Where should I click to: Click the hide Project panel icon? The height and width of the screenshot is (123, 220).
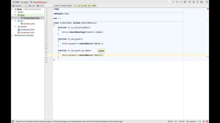(42, 6)
